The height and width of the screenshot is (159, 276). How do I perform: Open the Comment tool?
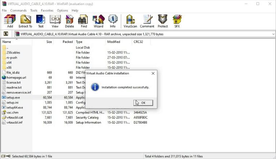pos(147,21)
